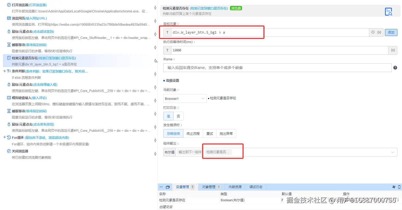Click mouse icon of 点击超话签到 step

click(9, 31)
